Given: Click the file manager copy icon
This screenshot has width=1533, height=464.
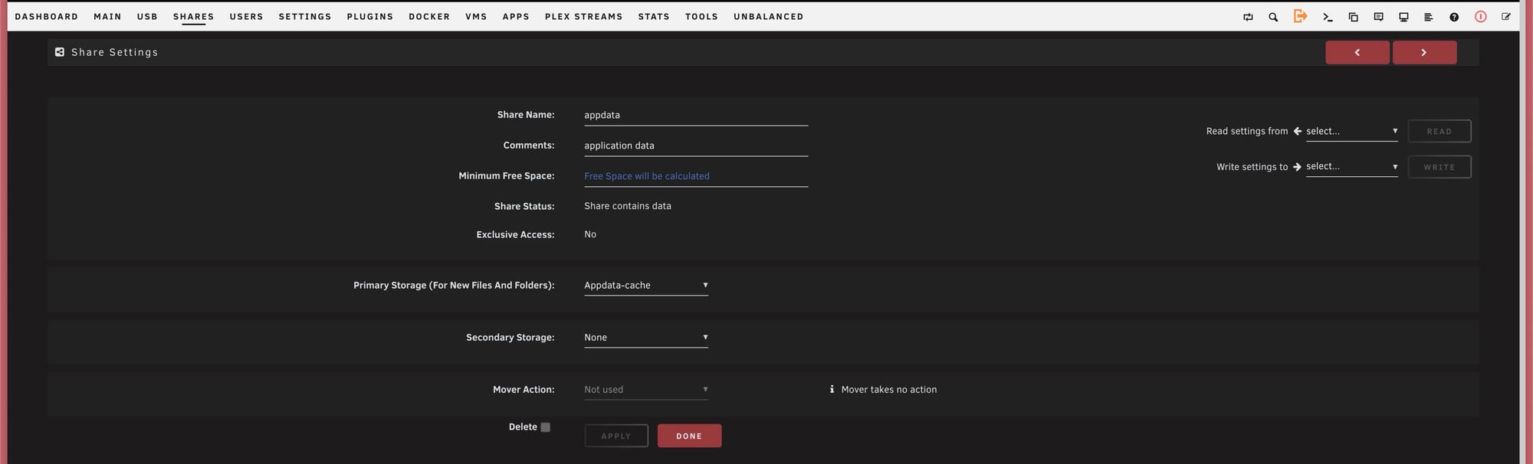Looking at the screenshot, I should tap(1353, 17).
